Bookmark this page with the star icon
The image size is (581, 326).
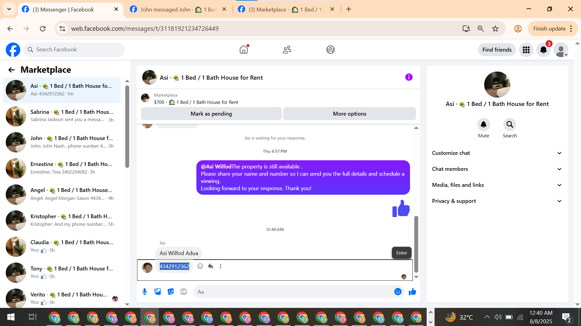pos(495,29)
